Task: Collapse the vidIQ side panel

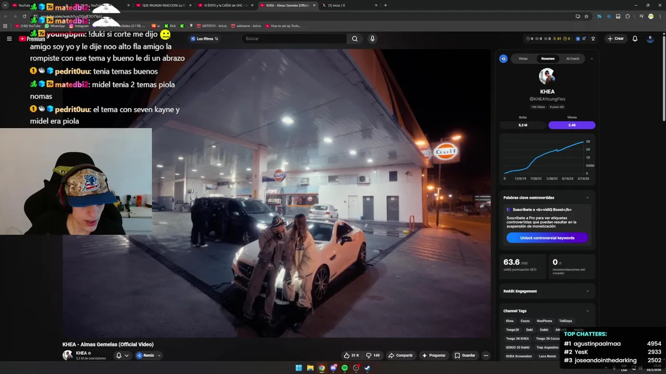Action: pyautogui.click(x=592, y=59)
